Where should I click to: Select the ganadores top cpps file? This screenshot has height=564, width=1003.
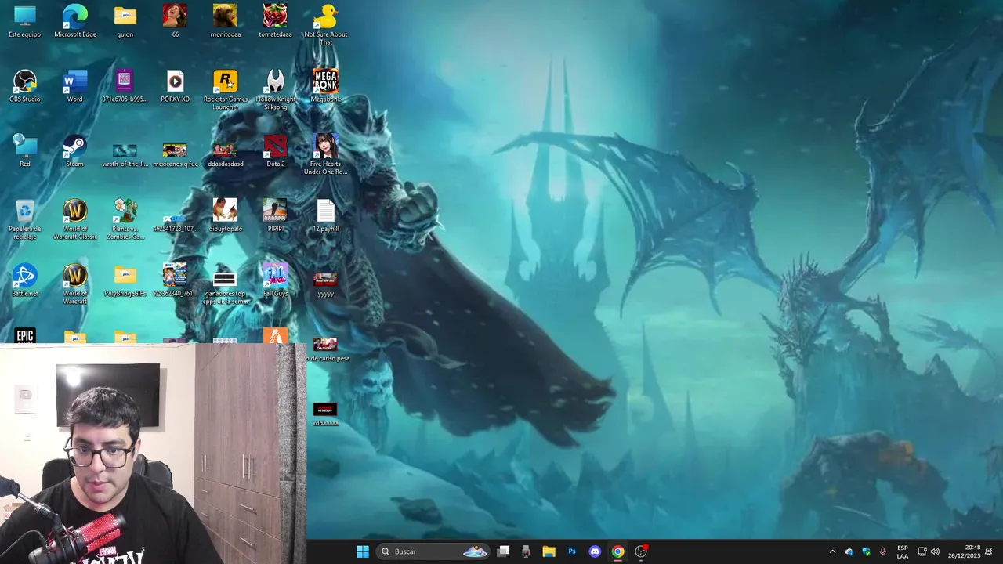pos(225,287)
